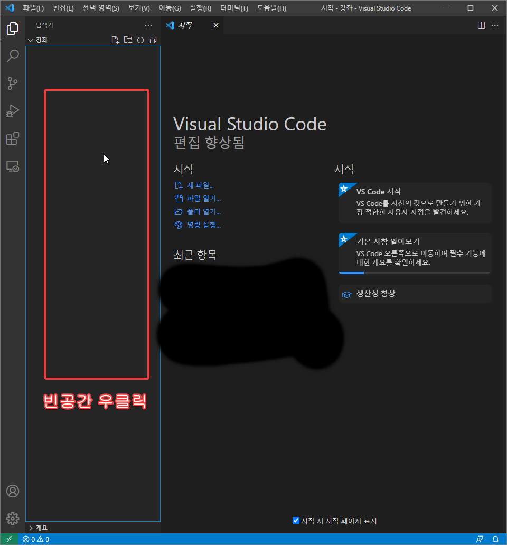Image resolution: width=507 pixels, height=545 pixels.
Task: Expand the 생산성 향상 walkthrough
Action: point(415,294)
